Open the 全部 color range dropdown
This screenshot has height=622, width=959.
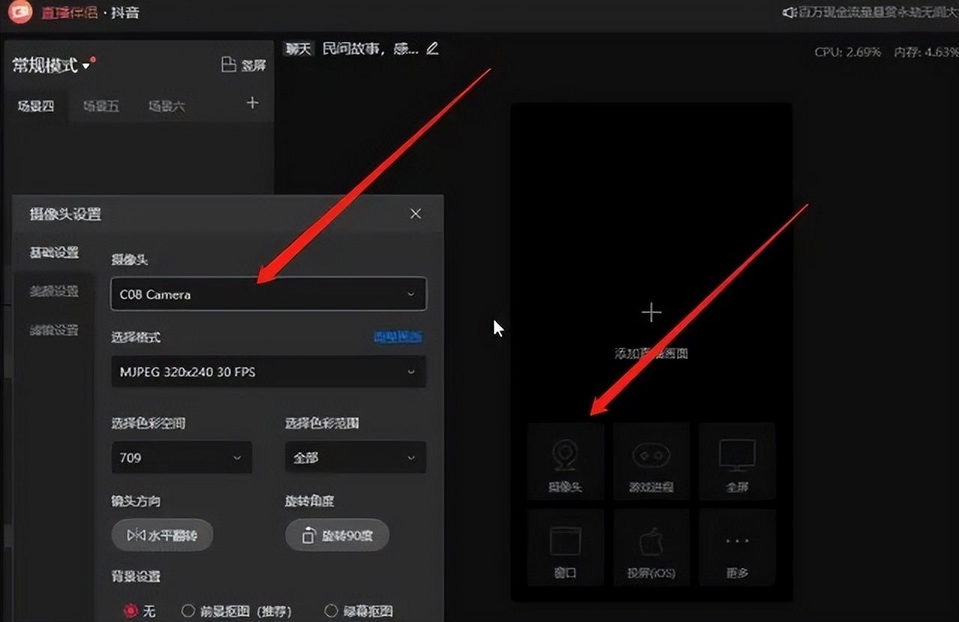[355, 457]
